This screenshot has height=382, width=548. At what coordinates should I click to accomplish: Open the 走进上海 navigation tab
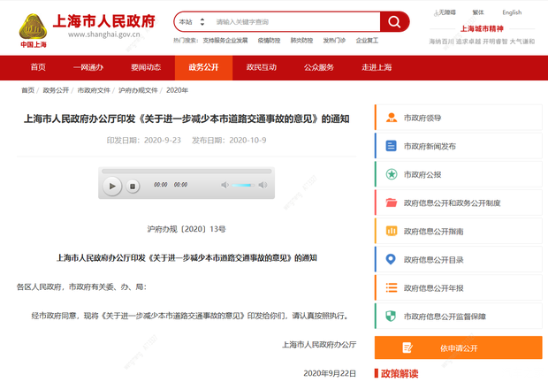pos(377,67)
